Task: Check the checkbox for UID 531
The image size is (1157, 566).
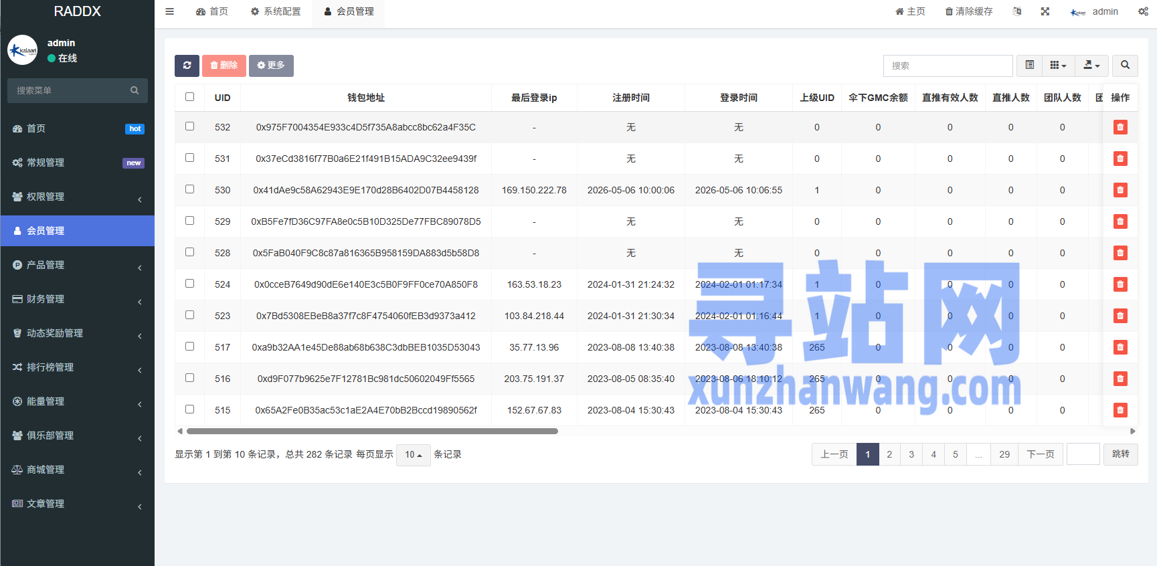Action: coord(190,158)
